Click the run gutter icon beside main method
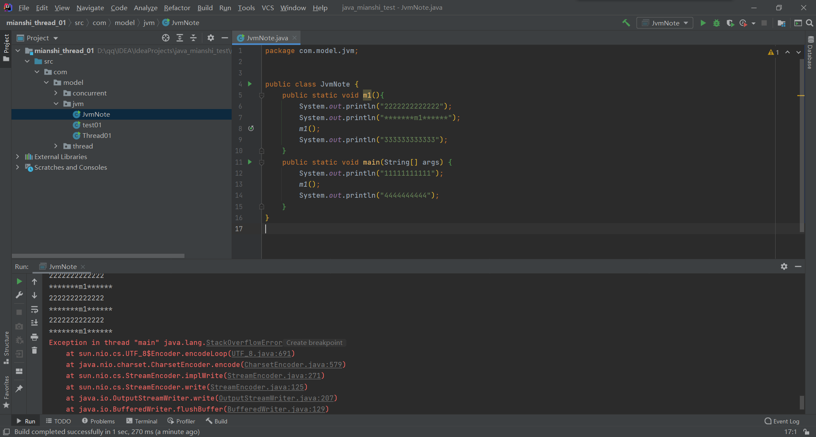Viewport: 816px width, 437px height. (x=250, y=162)
